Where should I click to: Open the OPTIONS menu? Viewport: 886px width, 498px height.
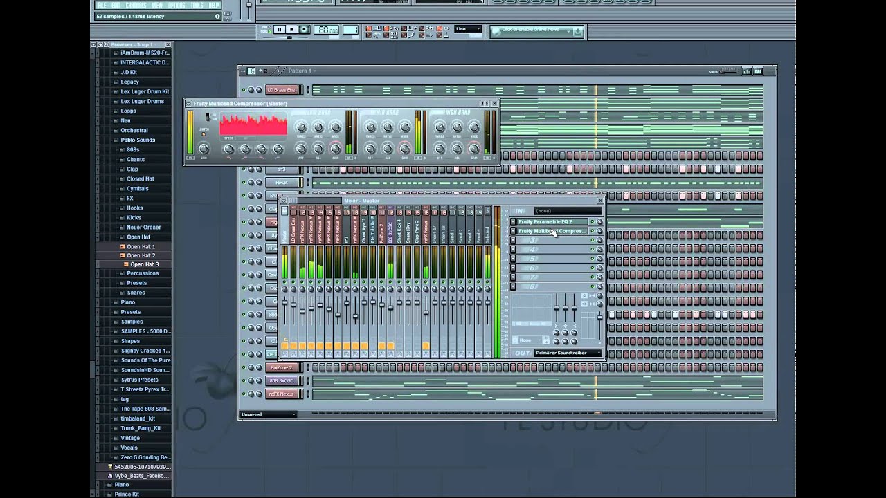coord(177,5)
